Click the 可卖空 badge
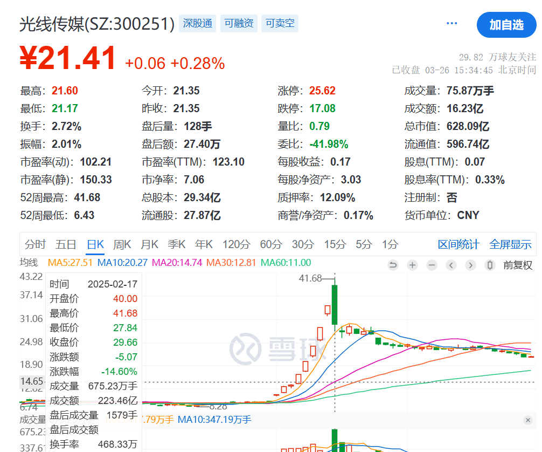Image resolution: width=542 pixels, height=452 pixels. coord(280,23)
